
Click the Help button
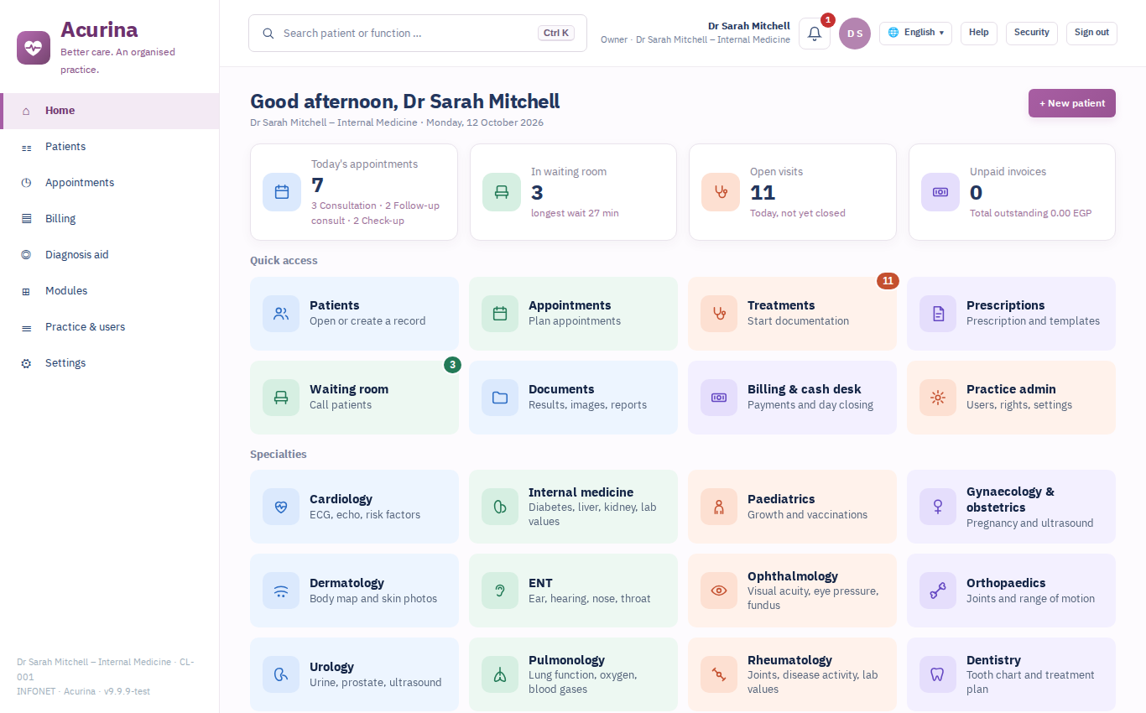pyautogui.click(x=979, y=33)
